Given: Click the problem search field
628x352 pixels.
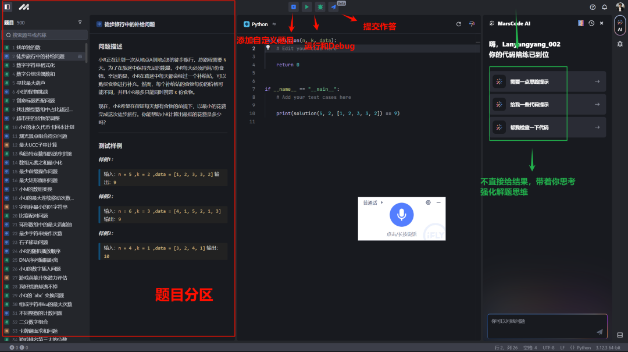Looking at the screenshot, I should tap(45, 35).
